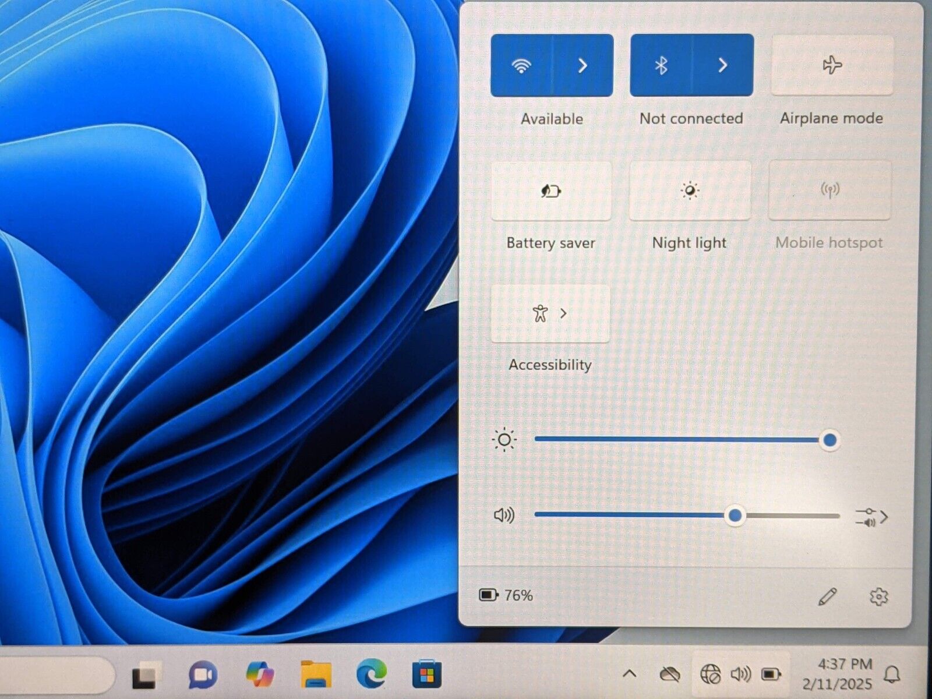The image size is (932, 699).
Task: Mute using the speaker icon beside volume slider
Action: tap(504, 516)
